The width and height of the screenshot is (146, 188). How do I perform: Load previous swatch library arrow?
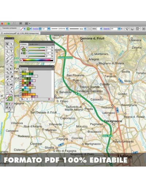click(27, 99)
